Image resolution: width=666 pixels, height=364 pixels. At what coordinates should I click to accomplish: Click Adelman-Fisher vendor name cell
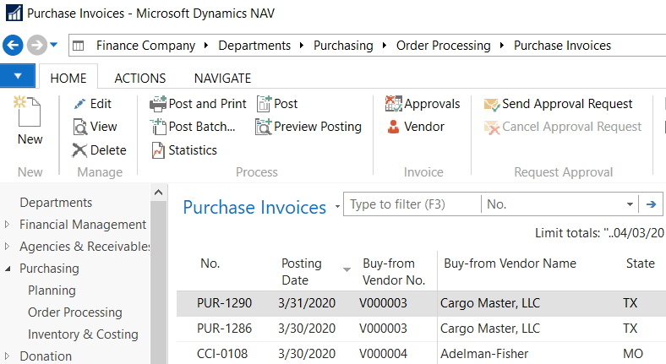coord(484,353)
